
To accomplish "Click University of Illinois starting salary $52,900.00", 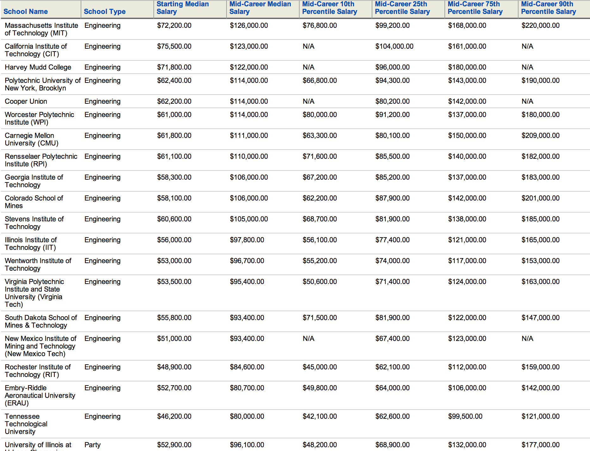I will [x=174, y=445].
